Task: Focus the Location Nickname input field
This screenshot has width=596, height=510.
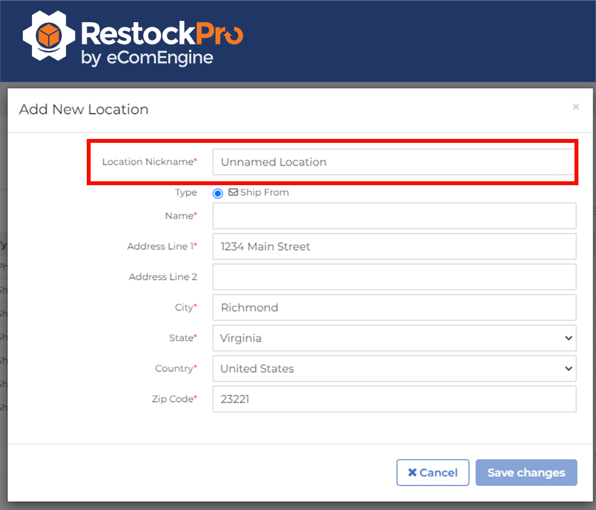Action: click(394, 162)
